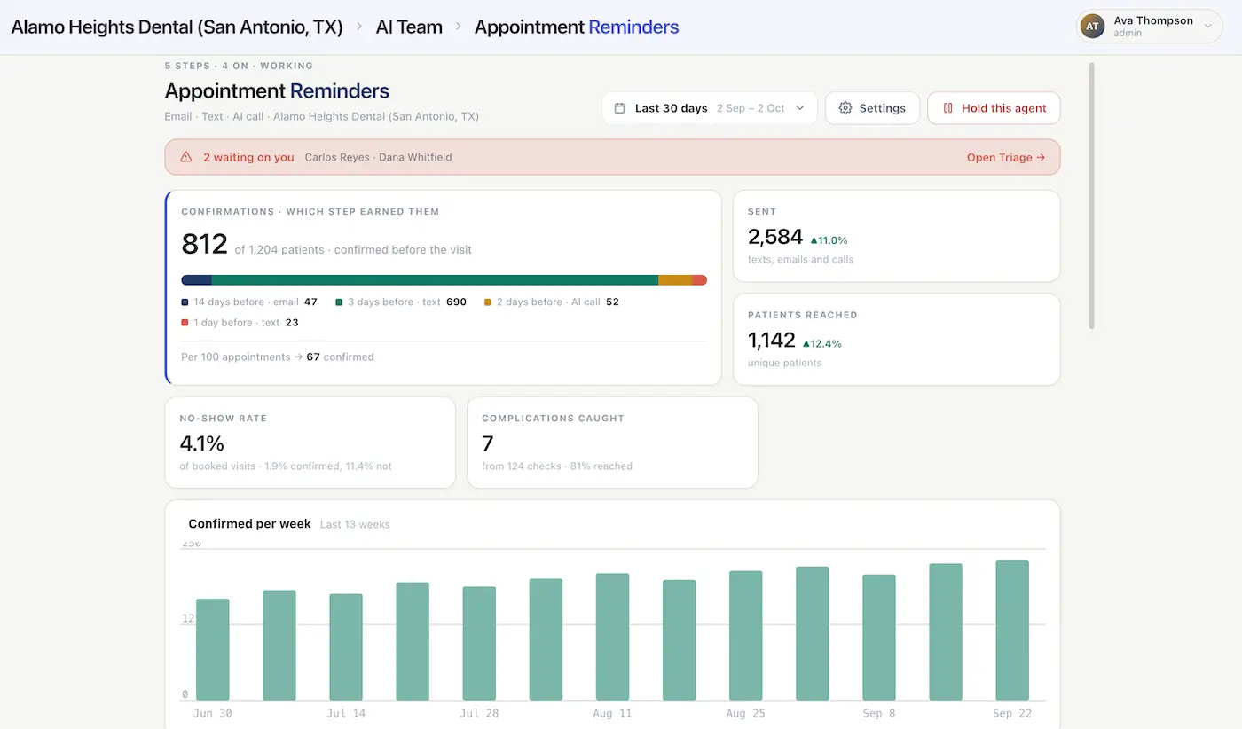Expand the Ava Thompson account menu chevron
The width and height of the screenshot is (1242, 729).
point(1207,27)
